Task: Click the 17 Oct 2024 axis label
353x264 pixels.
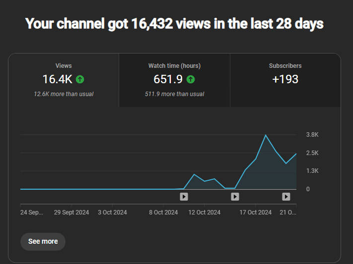Action: click(x=256, y=212)
